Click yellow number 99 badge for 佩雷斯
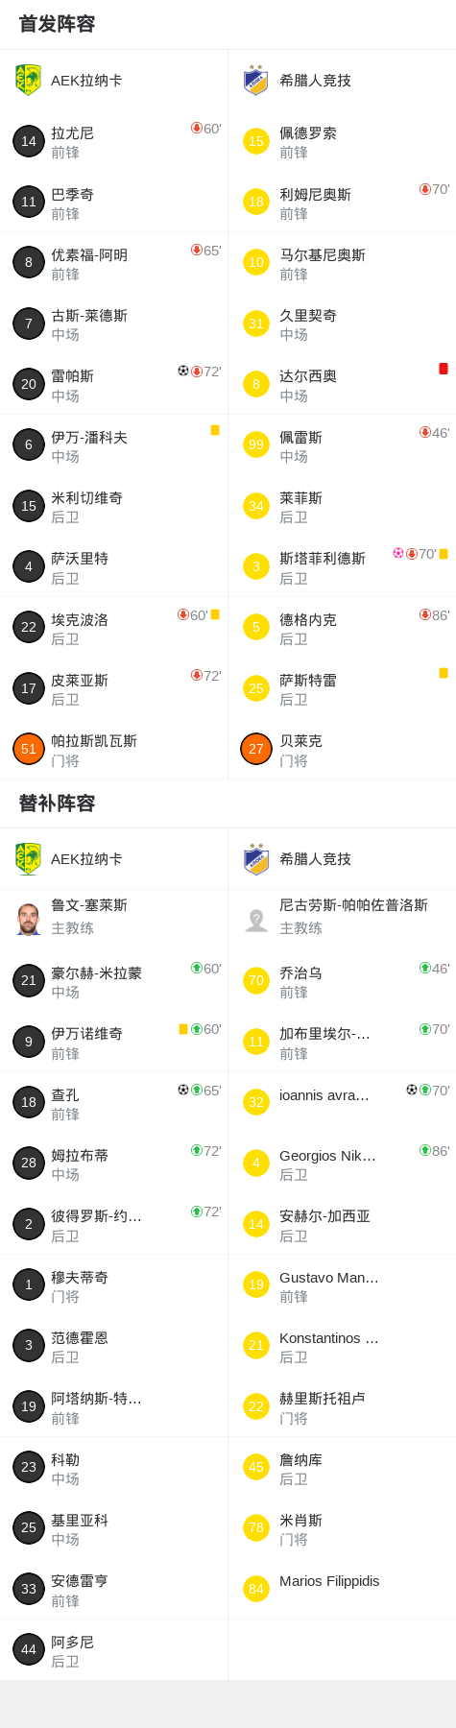 [256, 444]
